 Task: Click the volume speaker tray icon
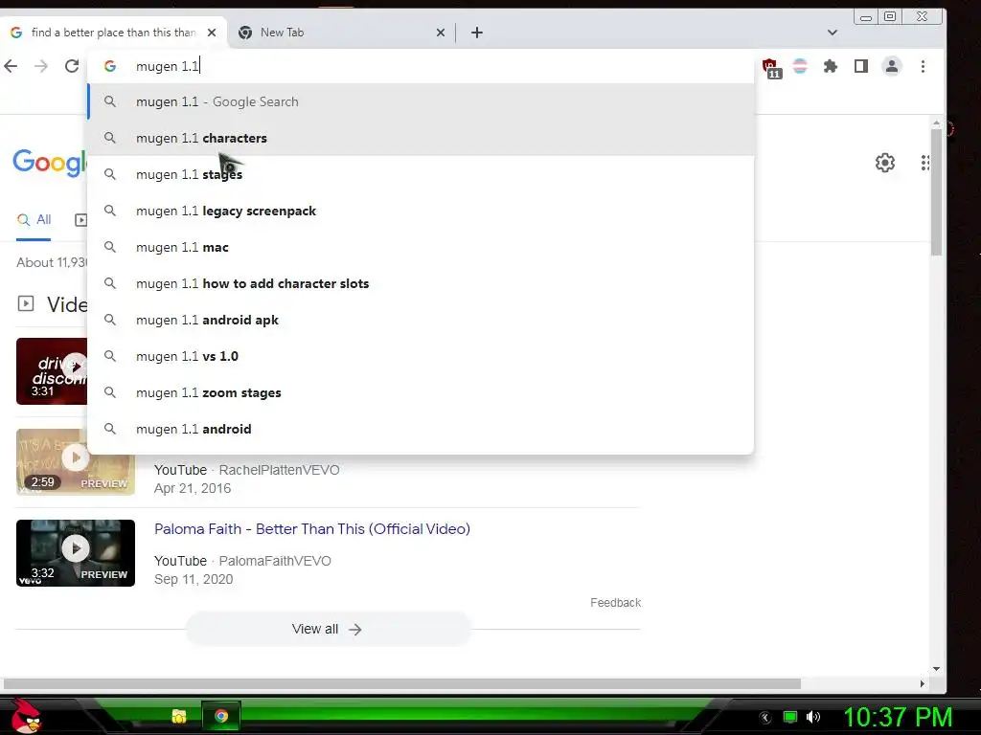(x=813, y=717)
